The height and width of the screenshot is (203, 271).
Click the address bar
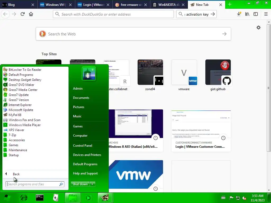click(113, 14)
